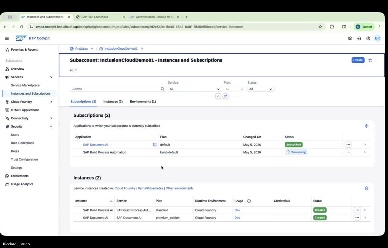Open browser extensions puzzle icon
The height and width of the screenshot is (248, 388).
coord(332,27)
